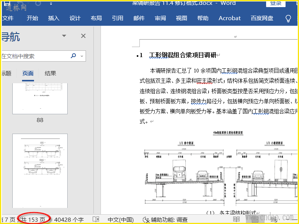299x224 pixels.
Task: Click the accessibility checker icon in status bar
Action: pos(146,220)
